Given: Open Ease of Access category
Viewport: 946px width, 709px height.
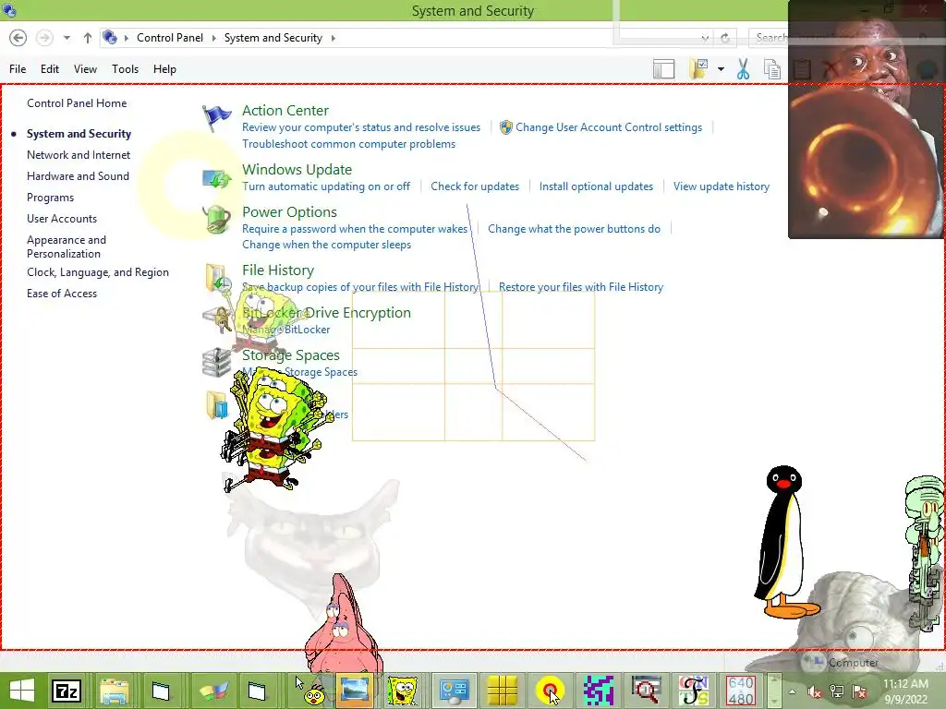Looking at the screenshot, I should pyautogui.click(x=62, y=293).
